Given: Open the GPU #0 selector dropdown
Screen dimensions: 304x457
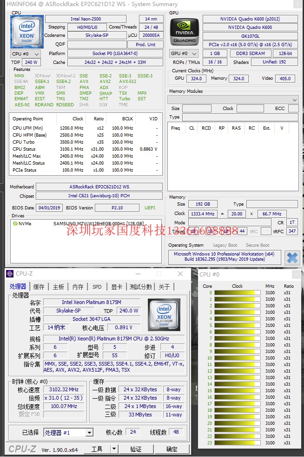Looking at the screenshot, I should (184, 54).
